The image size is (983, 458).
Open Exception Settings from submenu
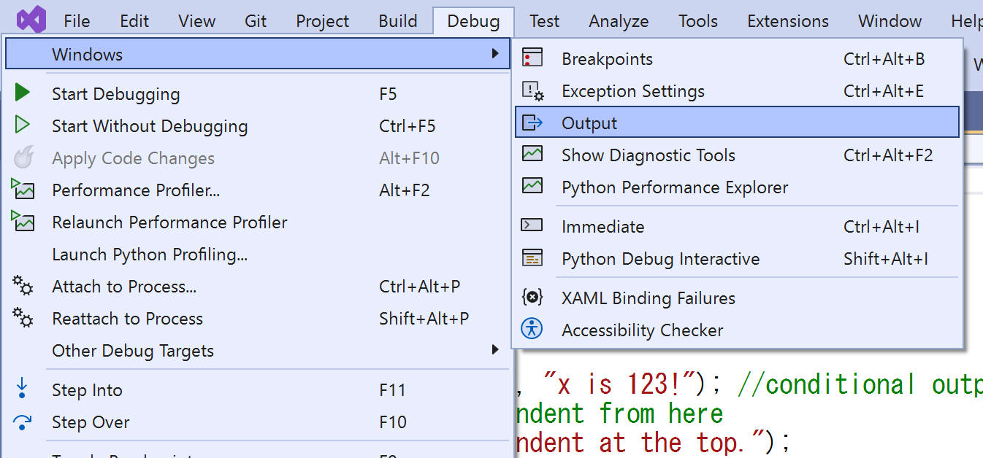(x=737, y=90)
